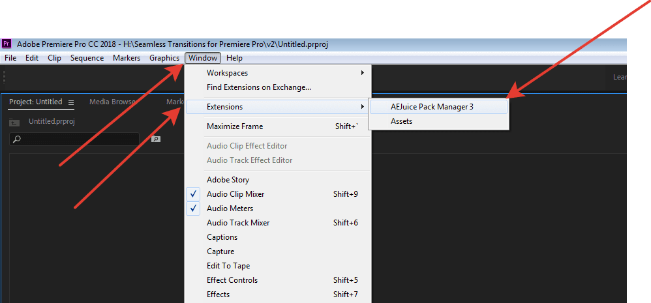Open the Assets extension
Viewport: 651px width, 303px height.
(x=438, y=121)
